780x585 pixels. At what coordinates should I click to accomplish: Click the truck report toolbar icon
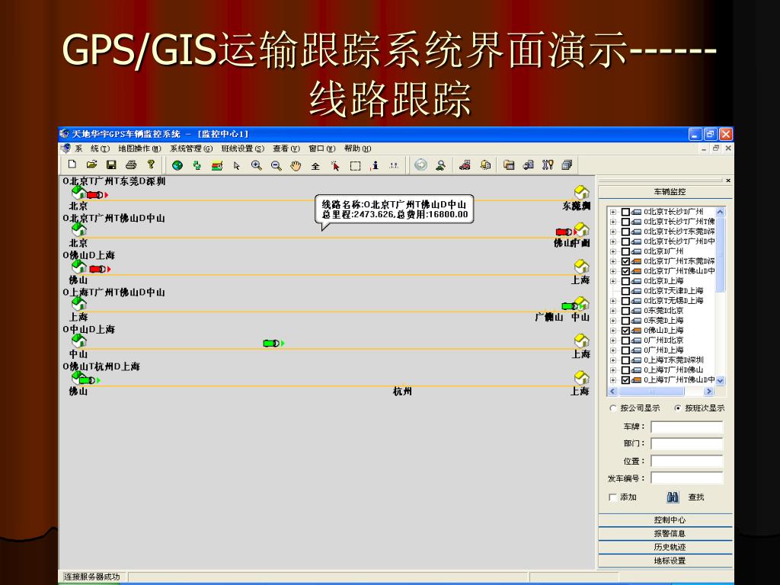[529, 165]
